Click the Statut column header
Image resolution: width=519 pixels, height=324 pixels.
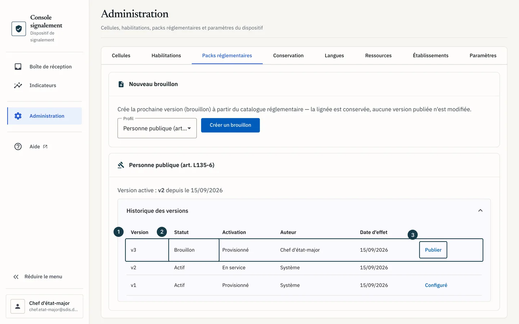181,232
